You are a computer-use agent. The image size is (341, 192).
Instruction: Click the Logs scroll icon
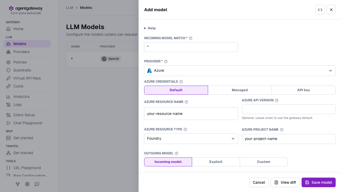click(9, 105)
